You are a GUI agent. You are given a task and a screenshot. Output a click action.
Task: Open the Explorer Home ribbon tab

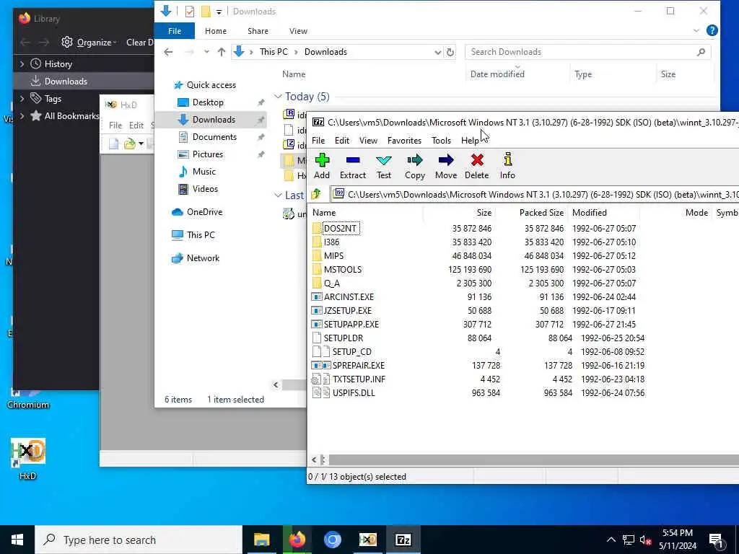pos(216,31)
